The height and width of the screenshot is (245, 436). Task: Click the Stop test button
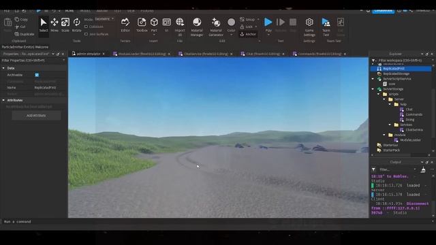click(293, 25)
